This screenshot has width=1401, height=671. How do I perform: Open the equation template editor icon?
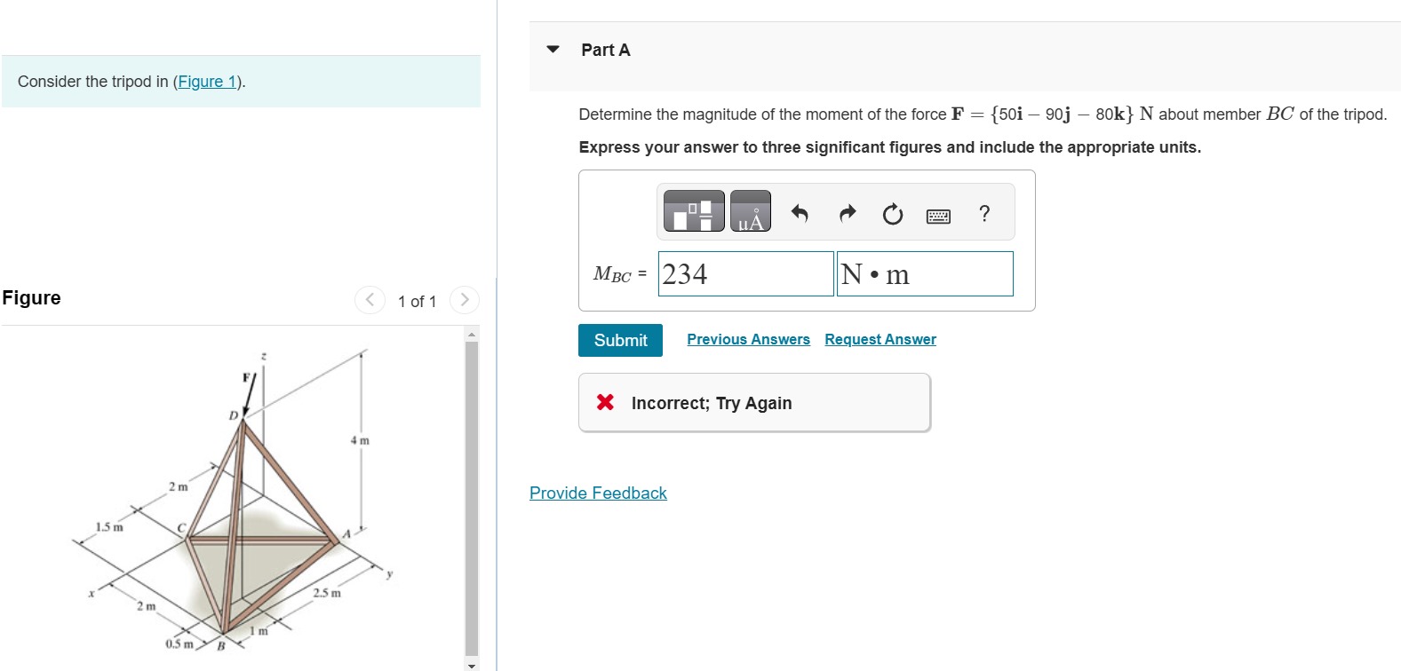[693, 211]
